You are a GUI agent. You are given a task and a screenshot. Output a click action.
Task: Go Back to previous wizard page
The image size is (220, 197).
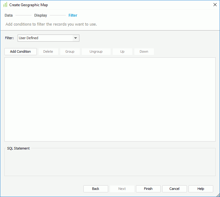[x=96, y=189]
